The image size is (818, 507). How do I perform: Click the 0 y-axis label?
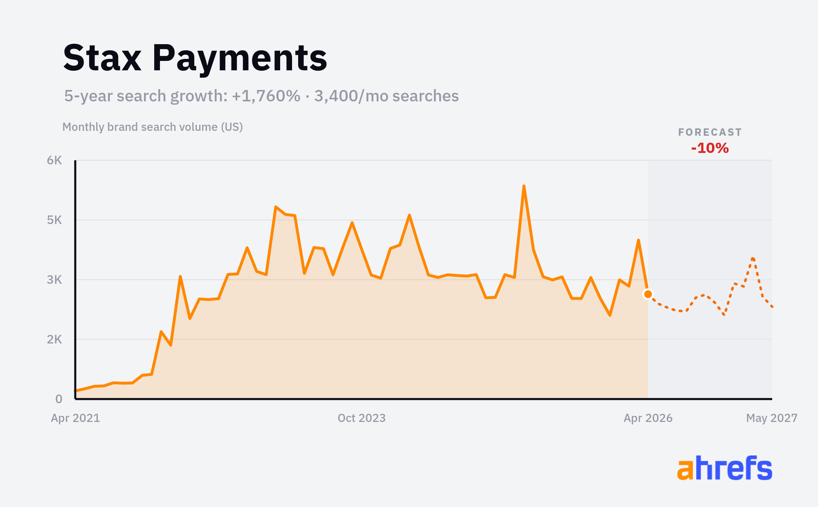59,399
